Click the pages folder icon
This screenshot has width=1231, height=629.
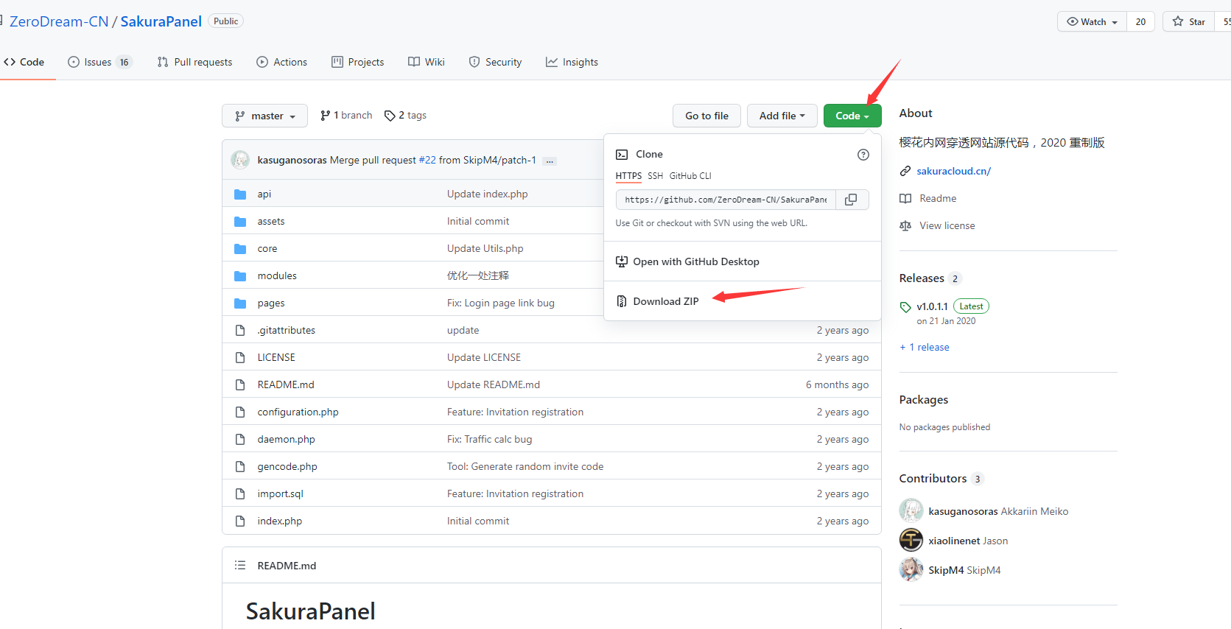[x=240, y=303]
